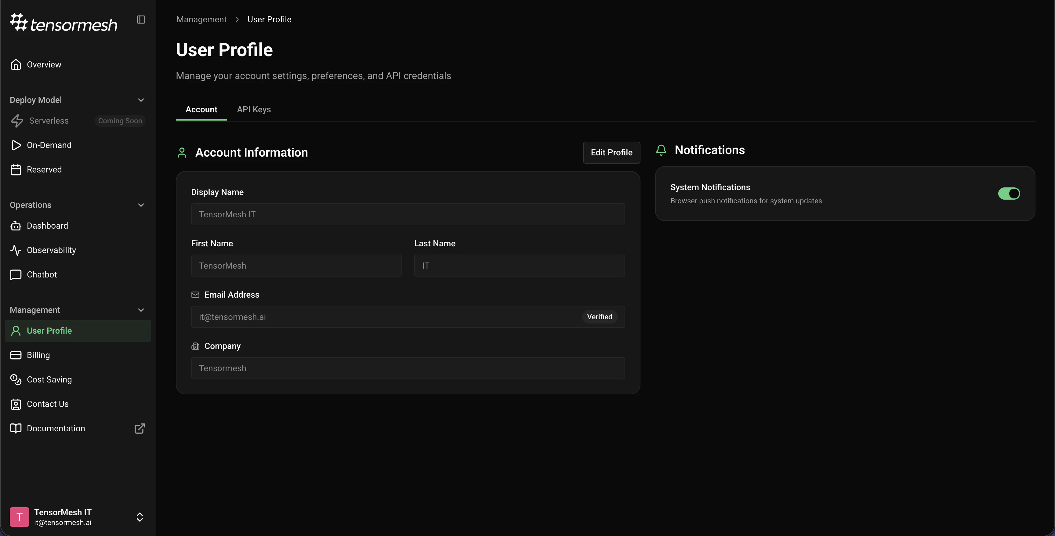The height and width of the screenshot is (536, 1055).
Task: Click the Documentation external link icon
Action: pyautogui.click(x=139, y=428)
